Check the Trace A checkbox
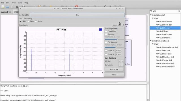Viewport: 181px width, 101px height. 106,50
